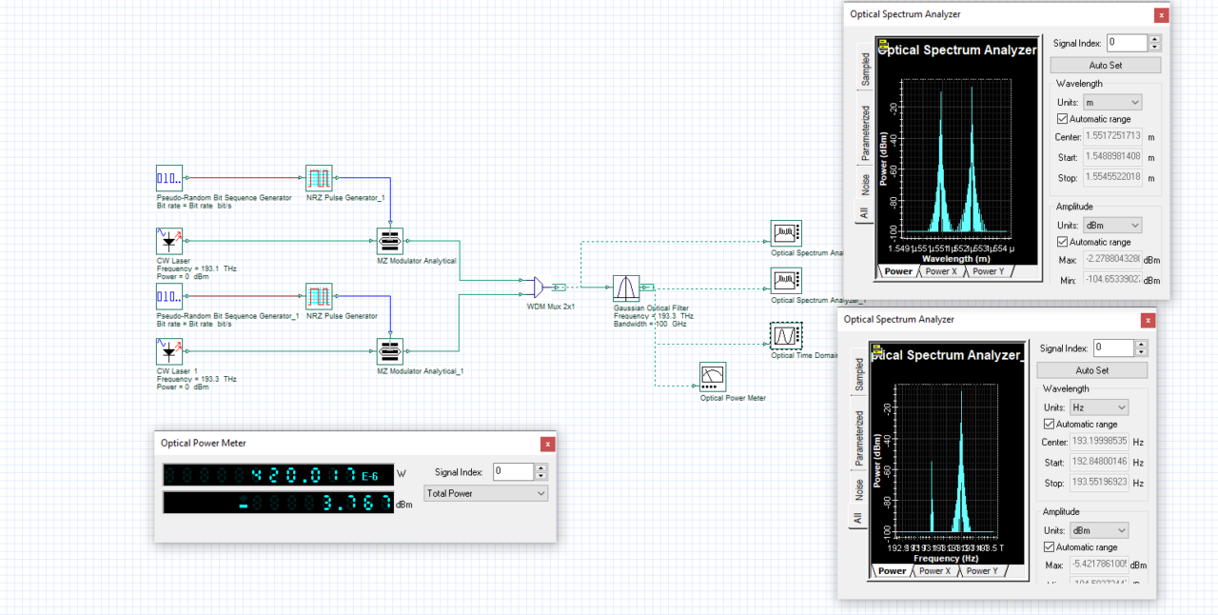Select the CW Laser component icon
The width and height of the screenshot is (1218, 615).
(x=168, y=241)
